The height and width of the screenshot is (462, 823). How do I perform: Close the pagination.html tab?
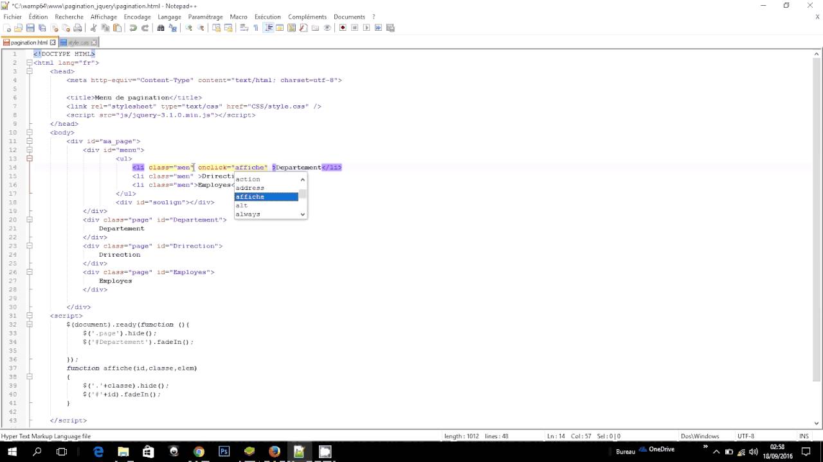(x=53, y=42)
